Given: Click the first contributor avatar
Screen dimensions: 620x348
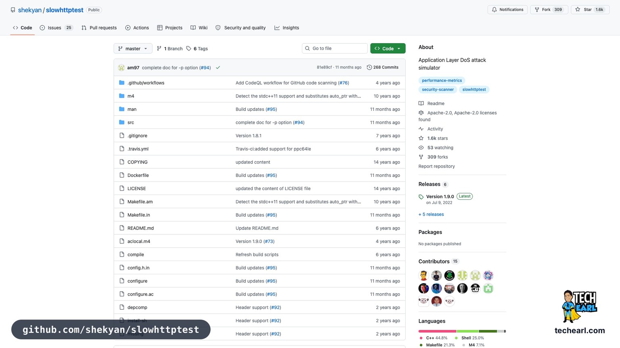Looking at the screenshot, I should click(x=423, y=275).
